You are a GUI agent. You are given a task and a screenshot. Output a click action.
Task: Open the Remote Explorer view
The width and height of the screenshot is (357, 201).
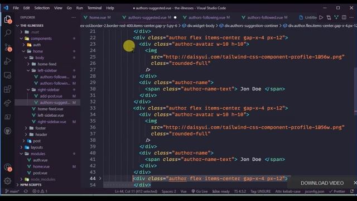click(7, 75)
